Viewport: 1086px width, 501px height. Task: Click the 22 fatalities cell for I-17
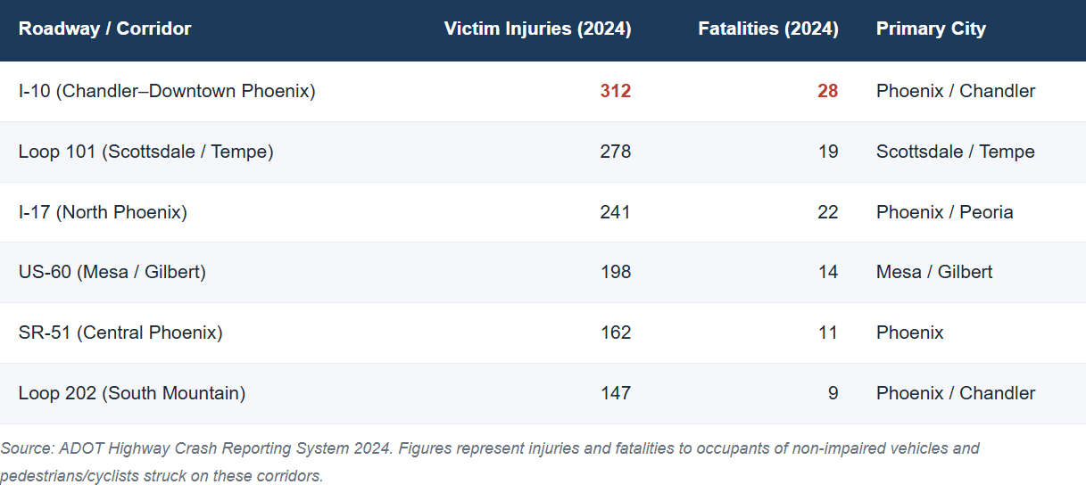(828, 212)
